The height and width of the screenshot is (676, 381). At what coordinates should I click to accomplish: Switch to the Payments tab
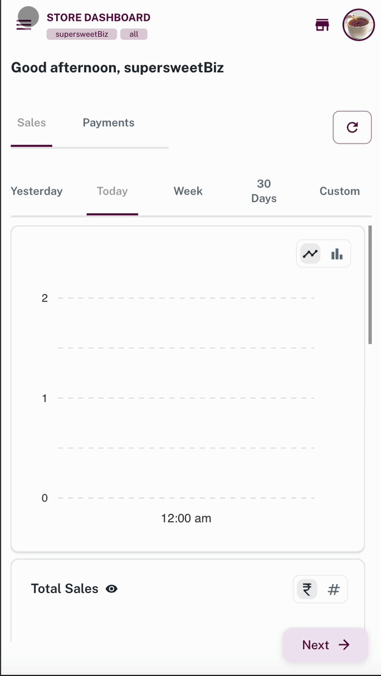pyautogui.click(x=108, y=123)
